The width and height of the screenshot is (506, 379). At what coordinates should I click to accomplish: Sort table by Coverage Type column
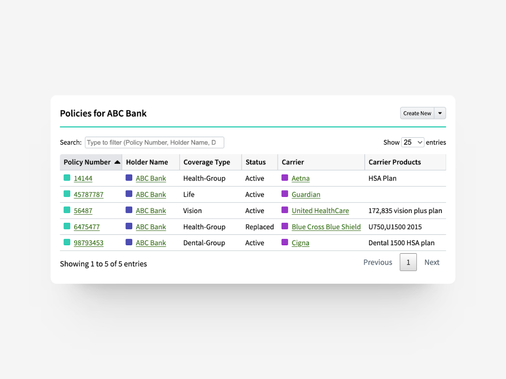[206, 162]
